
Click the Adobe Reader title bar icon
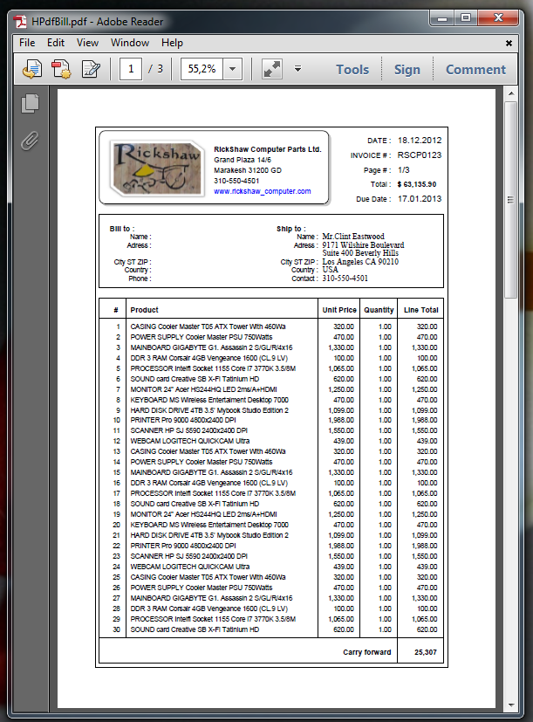pos(20,21)
